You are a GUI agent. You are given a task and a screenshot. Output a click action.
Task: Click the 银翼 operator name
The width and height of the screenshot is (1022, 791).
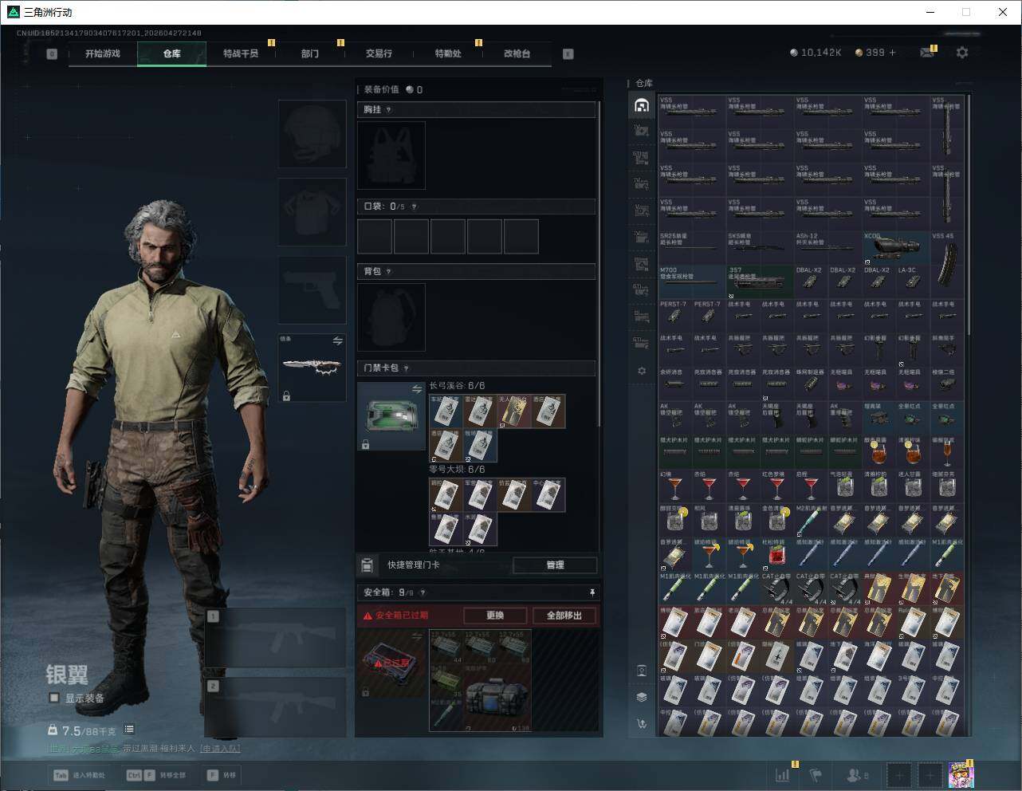tap(67, 675)
